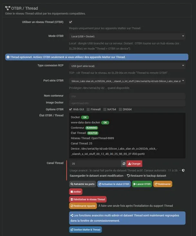Start OTBR with the Lancer OTBR button

142,184
